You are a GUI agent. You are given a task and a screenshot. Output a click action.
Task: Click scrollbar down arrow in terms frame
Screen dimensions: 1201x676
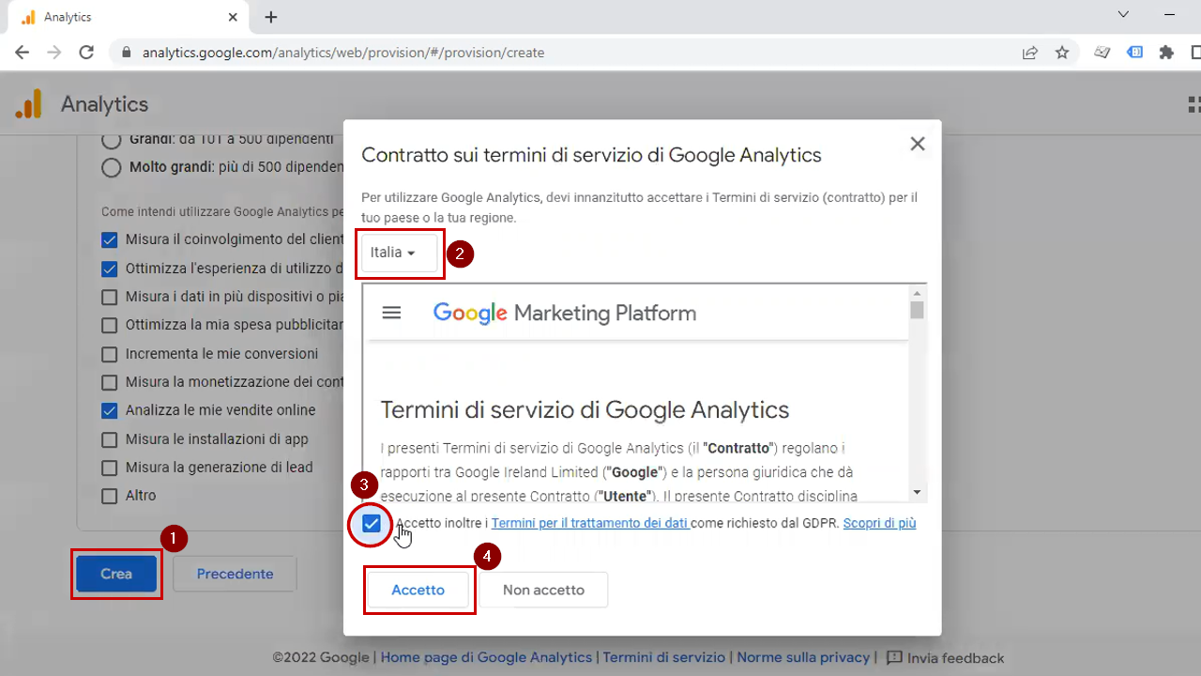coord(917,492)
